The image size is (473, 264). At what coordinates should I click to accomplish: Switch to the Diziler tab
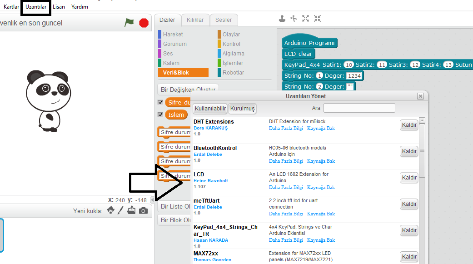(167, 20)
